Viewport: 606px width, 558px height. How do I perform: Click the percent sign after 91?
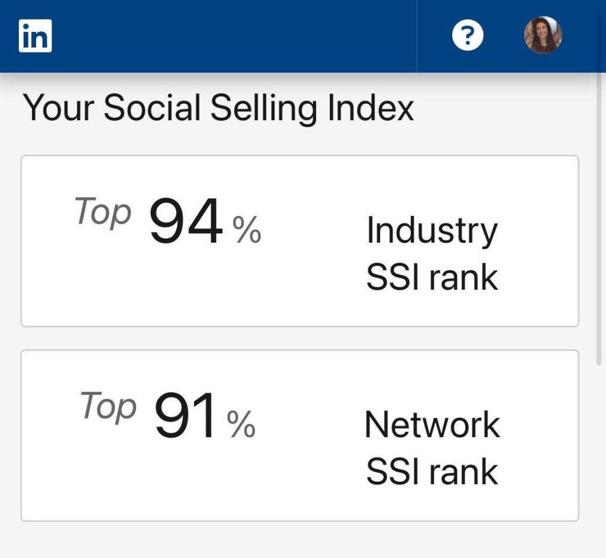241,424
